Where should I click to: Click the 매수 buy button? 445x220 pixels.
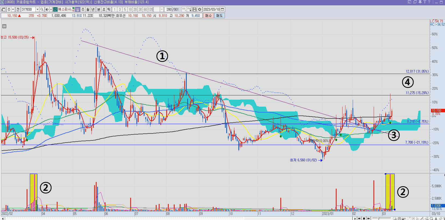[209, 16]
